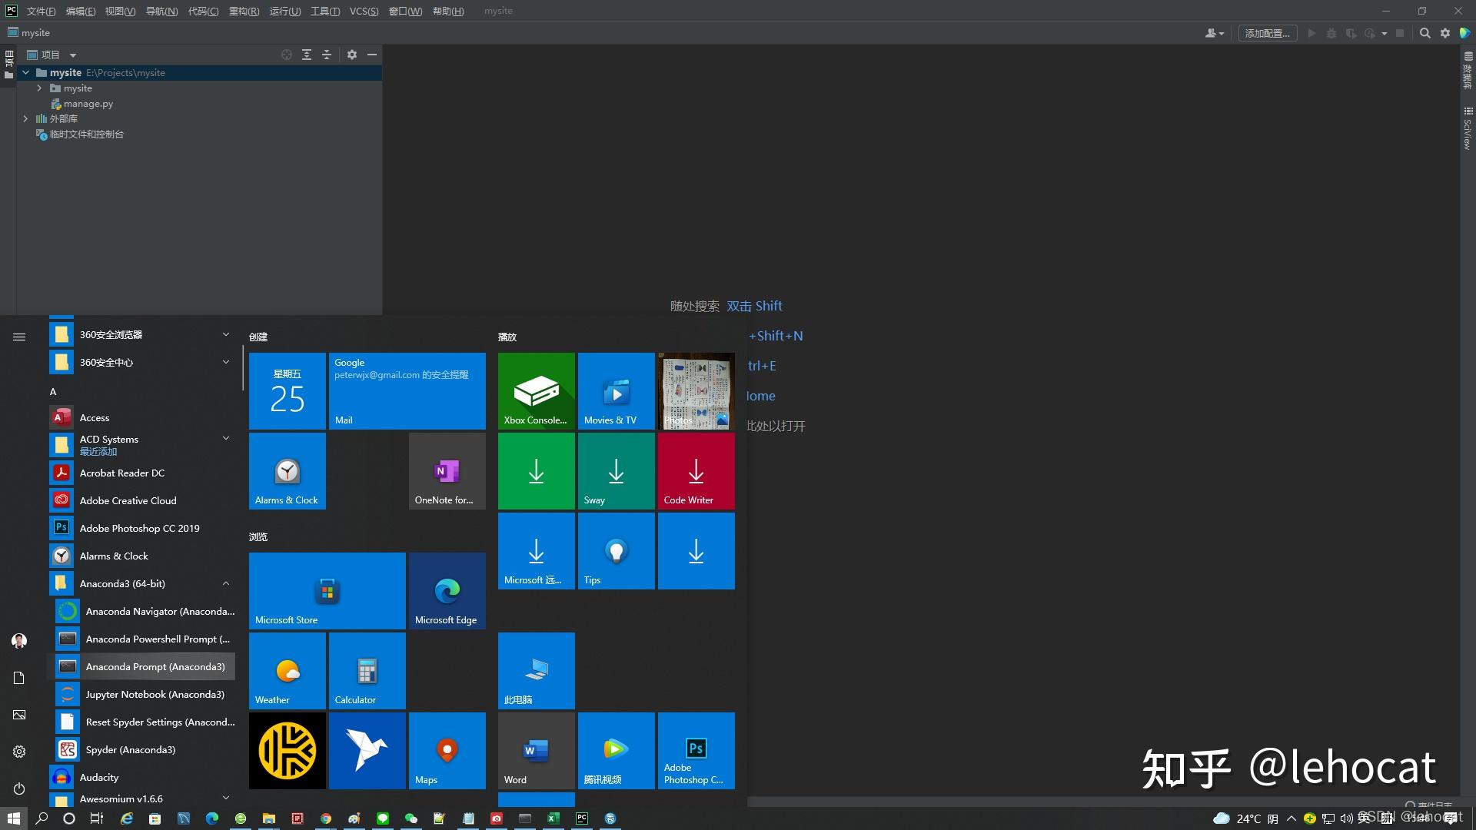Click the locate/select opened file icon

[287, 55]
